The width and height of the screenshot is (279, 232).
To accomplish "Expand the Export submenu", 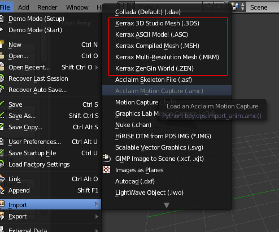I will click(x=50, y=216).
